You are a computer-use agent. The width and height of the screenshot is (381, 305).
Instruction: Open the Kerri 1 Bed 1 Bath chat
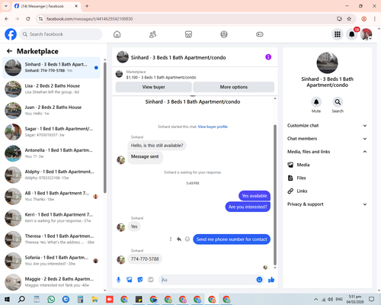point(51,218)
